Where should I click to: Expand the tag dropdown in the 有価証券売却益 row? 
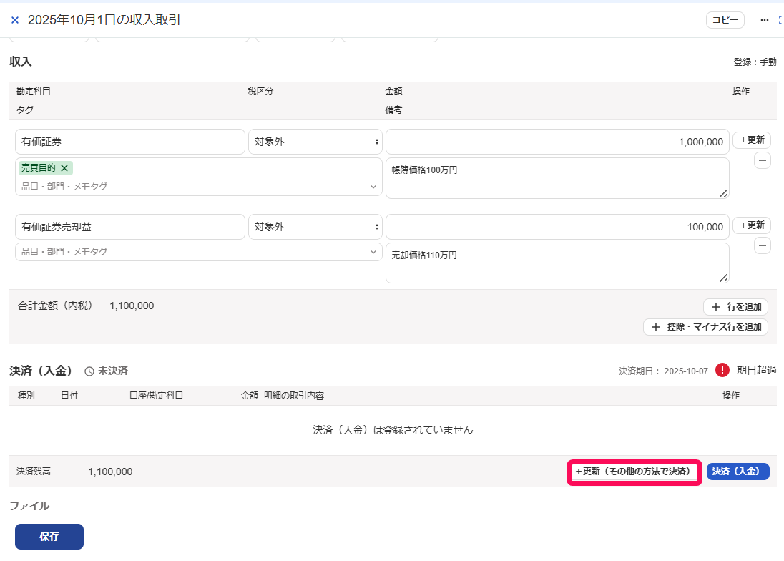point(373,251)
